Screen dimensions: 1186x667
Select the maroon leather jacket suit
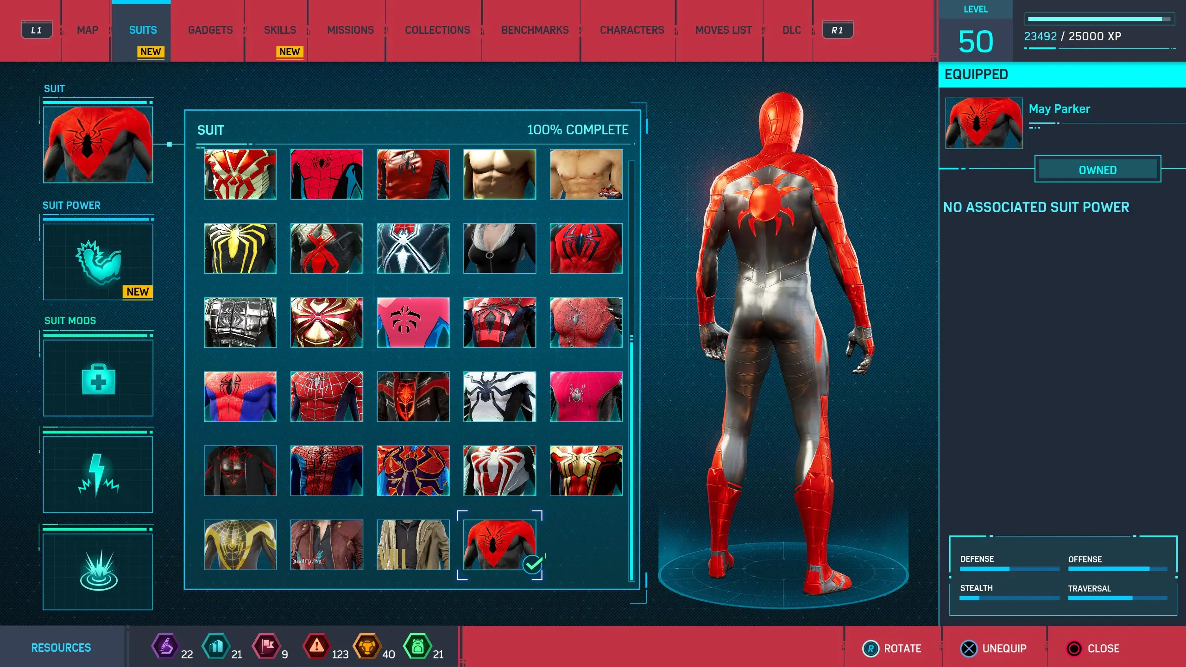click(327, 545)
